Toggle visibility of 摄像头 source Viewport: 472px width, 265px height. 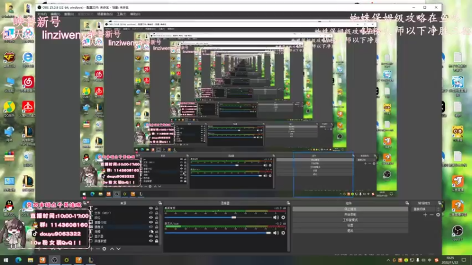coord(151,227)
